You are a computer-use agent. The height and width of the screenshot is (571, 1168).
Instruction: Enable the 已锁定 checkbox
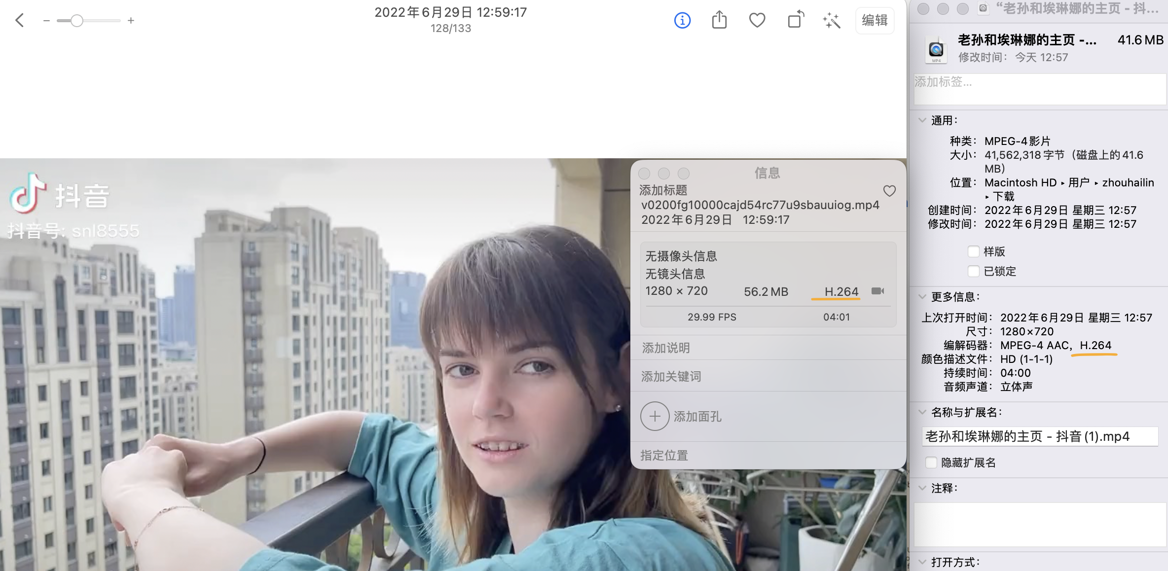pyautogui.click(x=973, y=271)
